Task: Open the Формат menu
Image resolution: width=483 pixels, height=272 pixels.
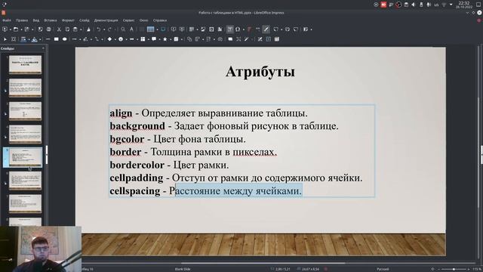Action: 68,20
